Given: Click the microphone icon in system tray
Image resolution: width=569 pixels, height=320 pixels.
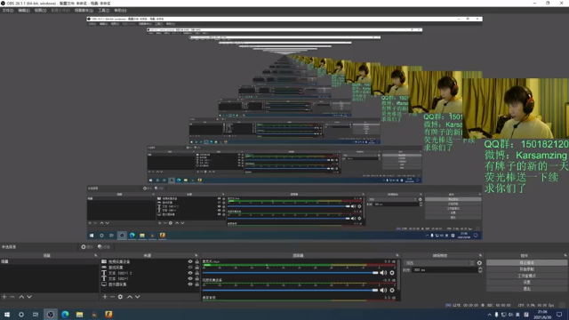Looking at the screenshot, I should (x=496, y=315).
